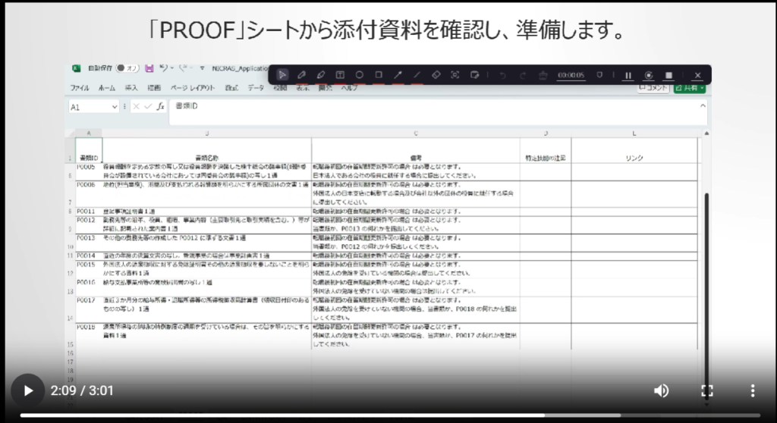
Task: Play the video
Action: (28, 391)
